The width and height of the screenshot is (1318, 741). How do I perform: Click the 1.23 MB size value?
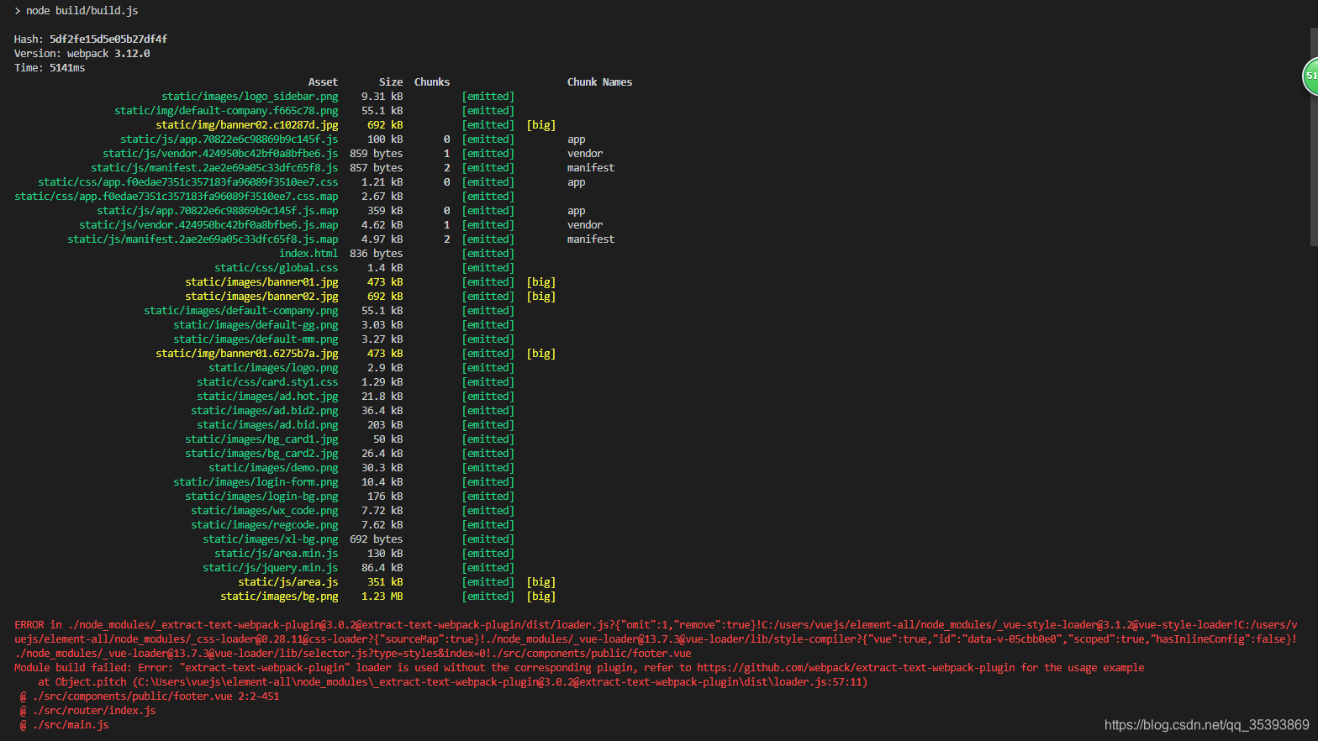[382, 596]
